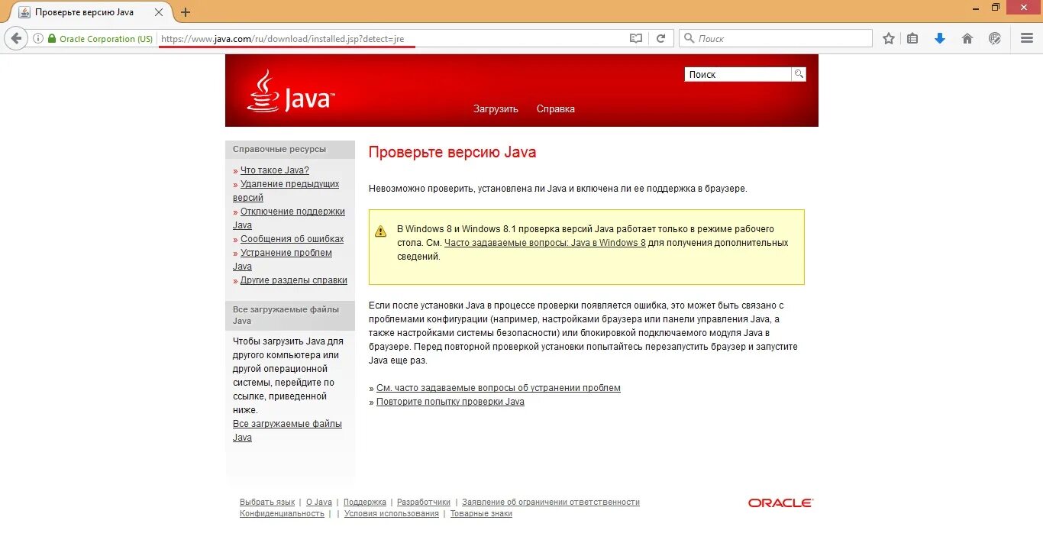This screenshot has width=1043, height=556.
Task: Click 'Все загружаемые файлы Java' gray sidebar header
Action: pyautogui.click(x=290, y=315)
